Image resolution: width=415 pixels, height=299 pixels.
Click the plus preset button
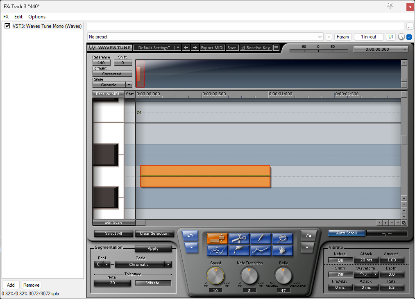329,37
